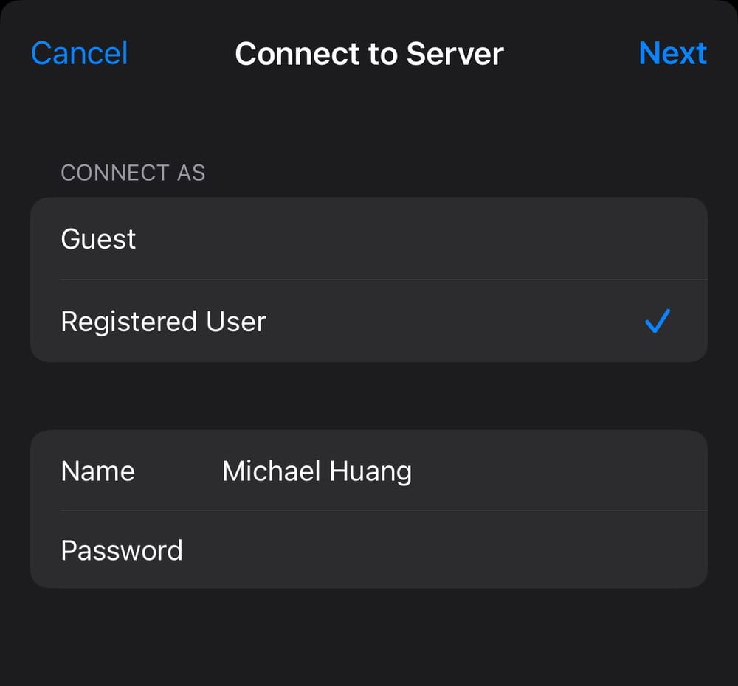Screen dimensions: 738x686
Task: Click the divider between Guest and Registered User
Action: click(x=384, y=280)
